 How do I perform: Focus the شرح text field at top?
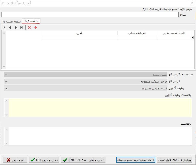(x=90, y=15)
